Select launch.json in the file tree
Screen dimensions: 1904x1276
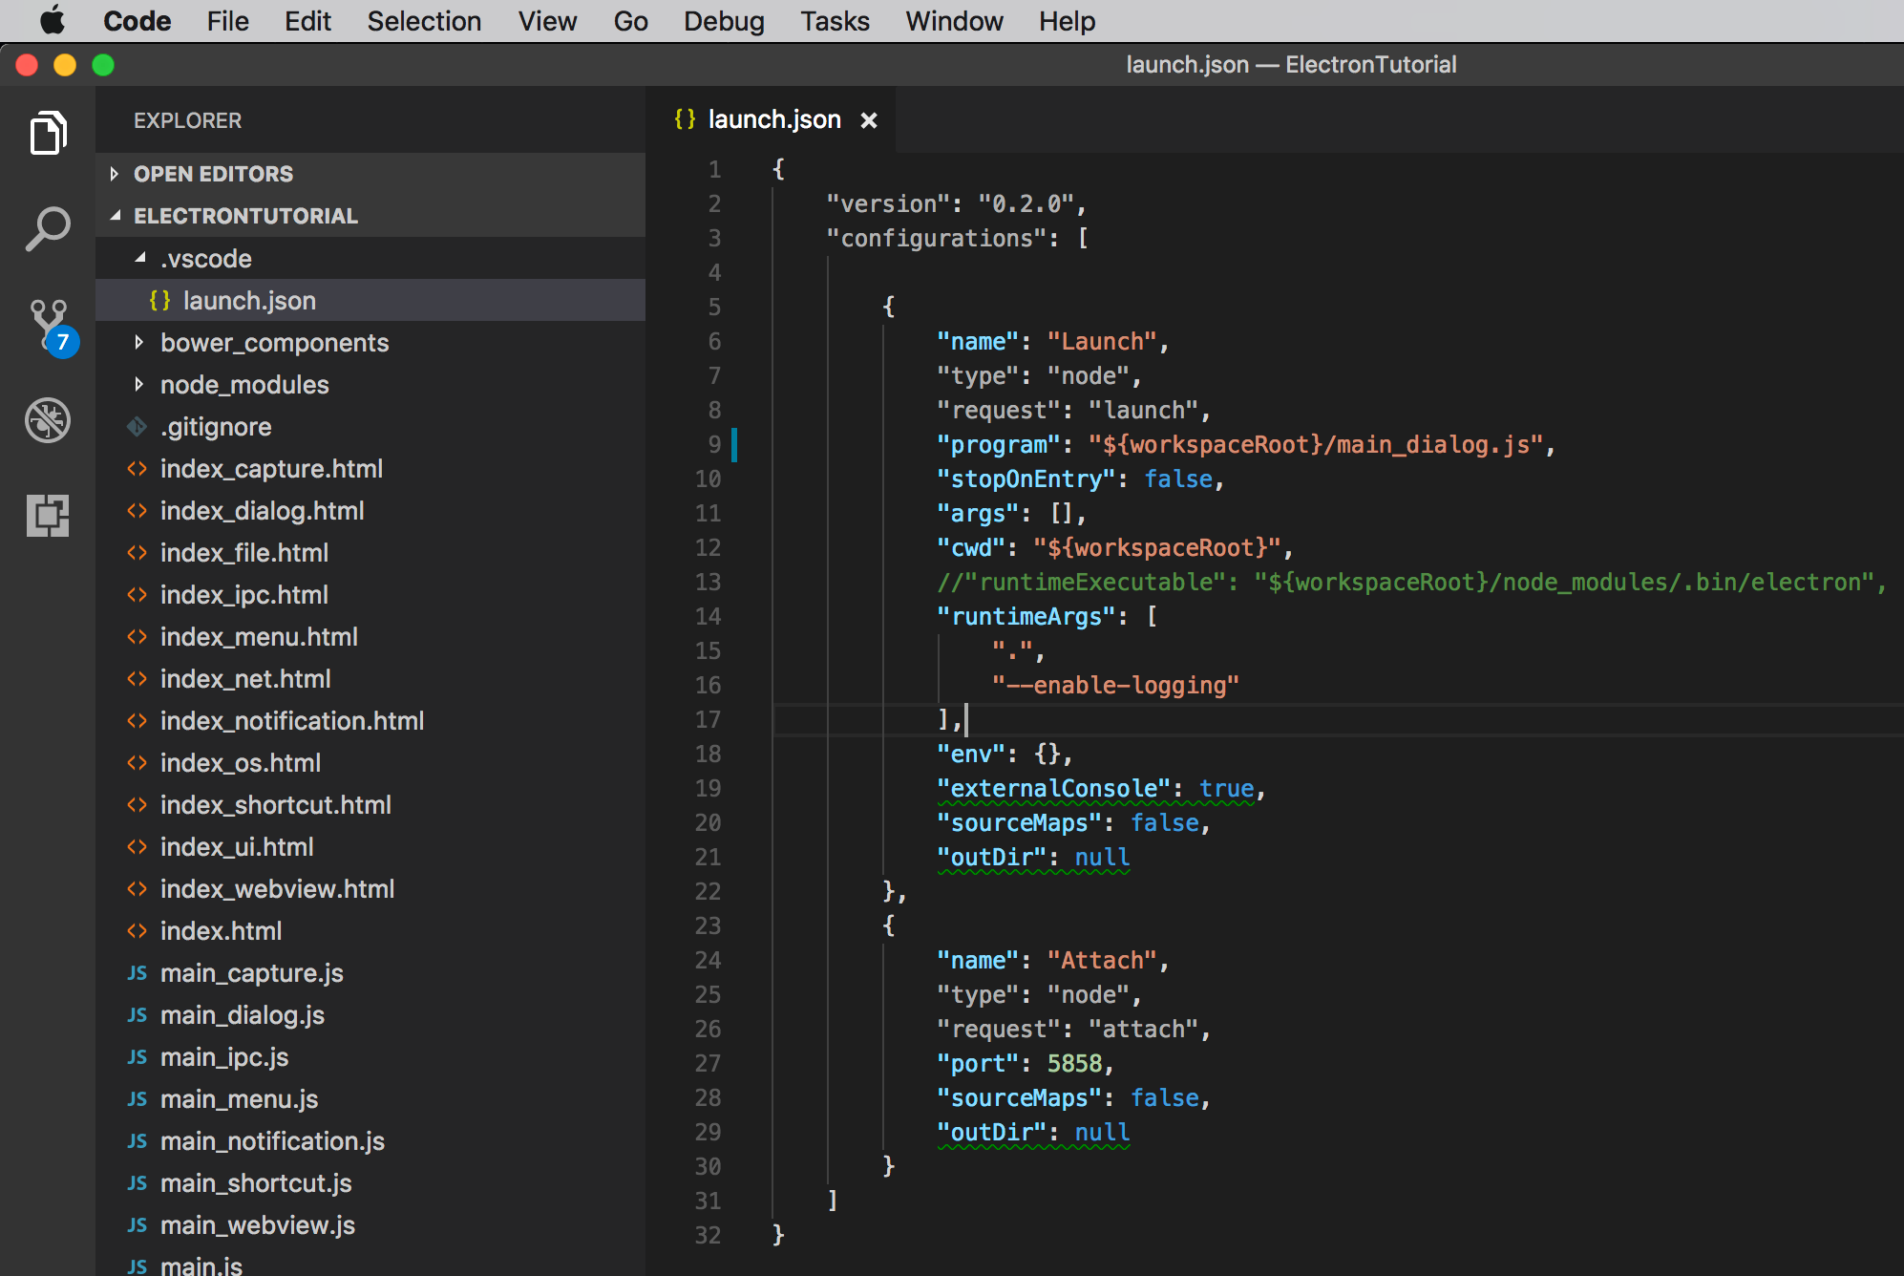click(370, 301)
